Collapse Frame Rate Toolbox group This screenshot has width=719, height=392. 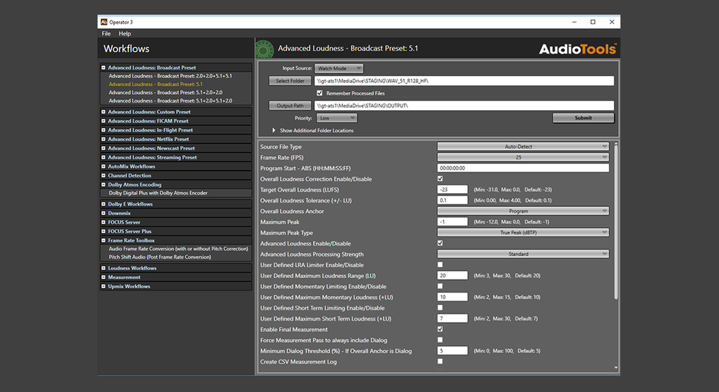coord(104,241)
